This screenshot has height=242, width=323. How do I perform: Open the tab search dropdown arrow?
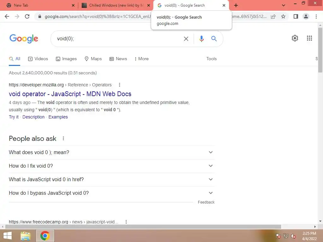click(284, 5)
